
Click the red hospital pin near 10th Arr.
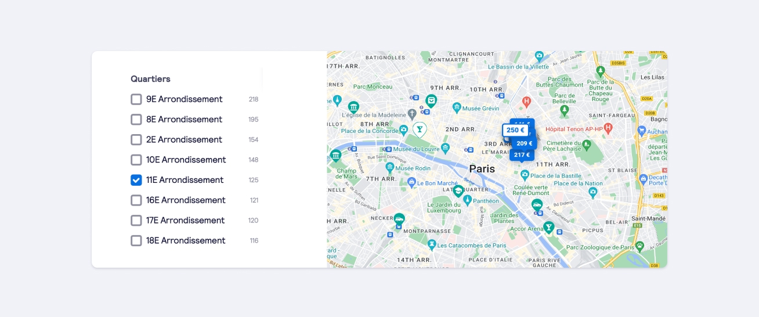[527, 102]
